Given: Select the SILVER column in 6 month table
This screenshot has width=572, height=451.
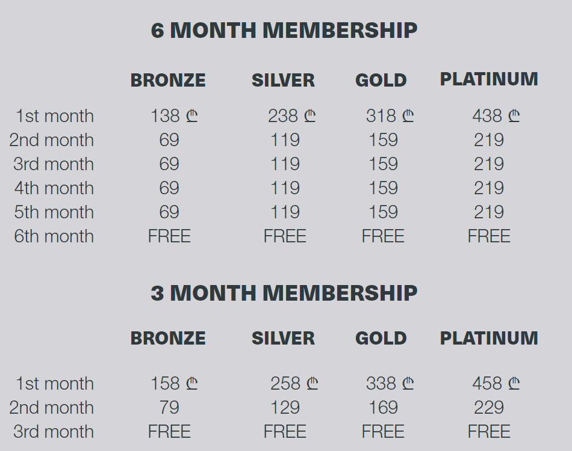Looking at the screenshot, I should pyautogui.click(x=283, y=81).
